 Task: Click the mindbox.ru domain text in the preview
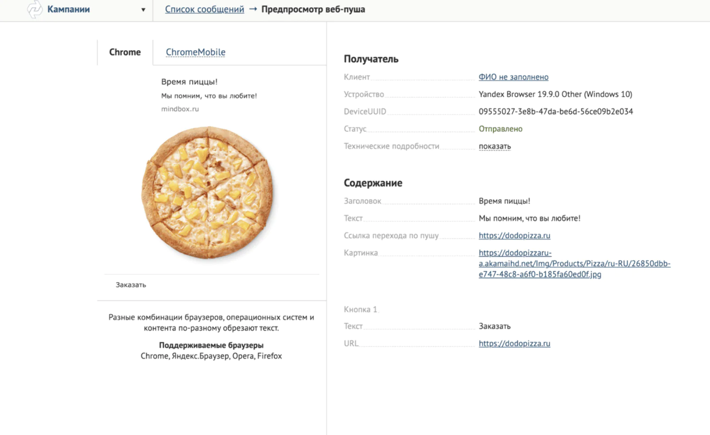point(180,109)
